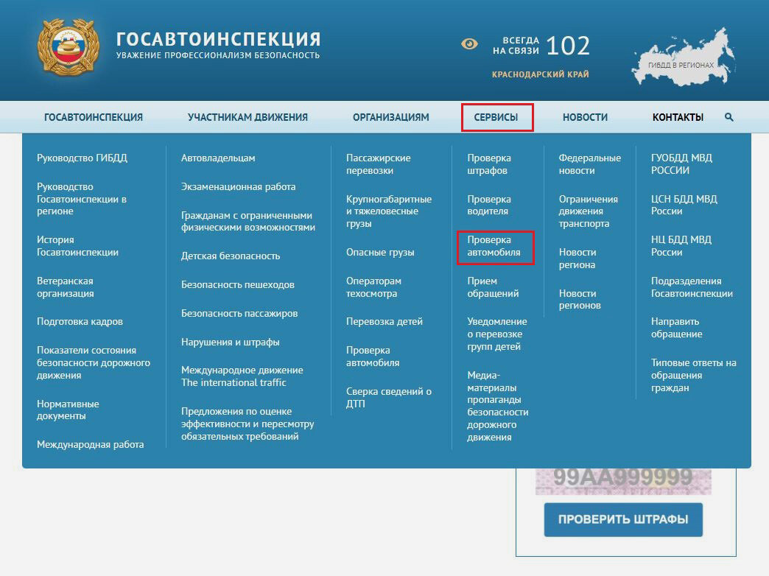Image resolution: width=769 pixels, height=576 pixels.
Task: Open the Новости menu
Action: click(x=585, y=117)
